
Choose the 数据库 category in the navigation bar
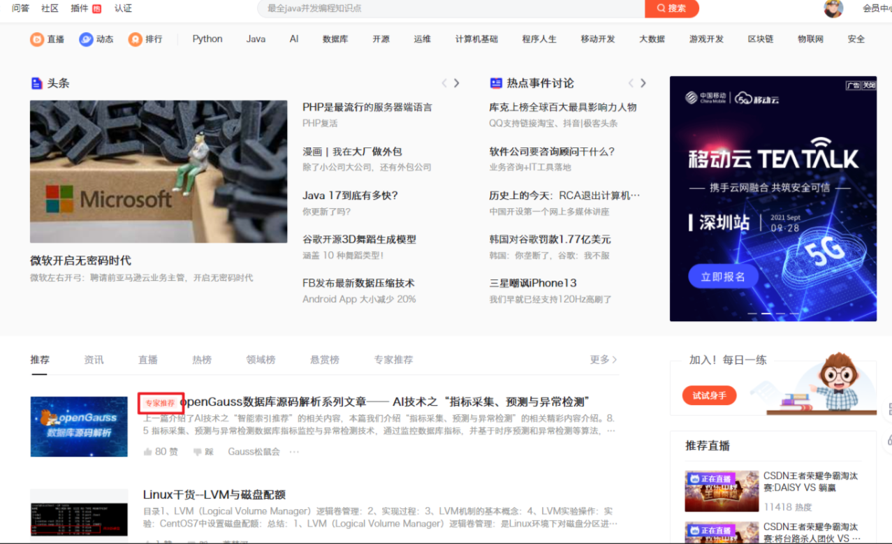click(x=335, y=39)
